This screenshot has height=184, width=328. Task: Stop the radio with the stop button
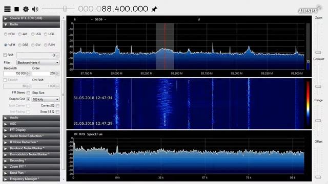[x=17, y=9]
